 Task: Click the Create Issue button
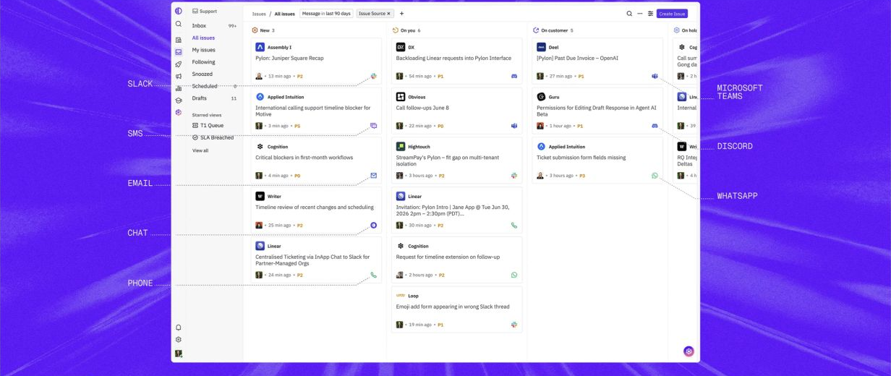coord(672,14)
